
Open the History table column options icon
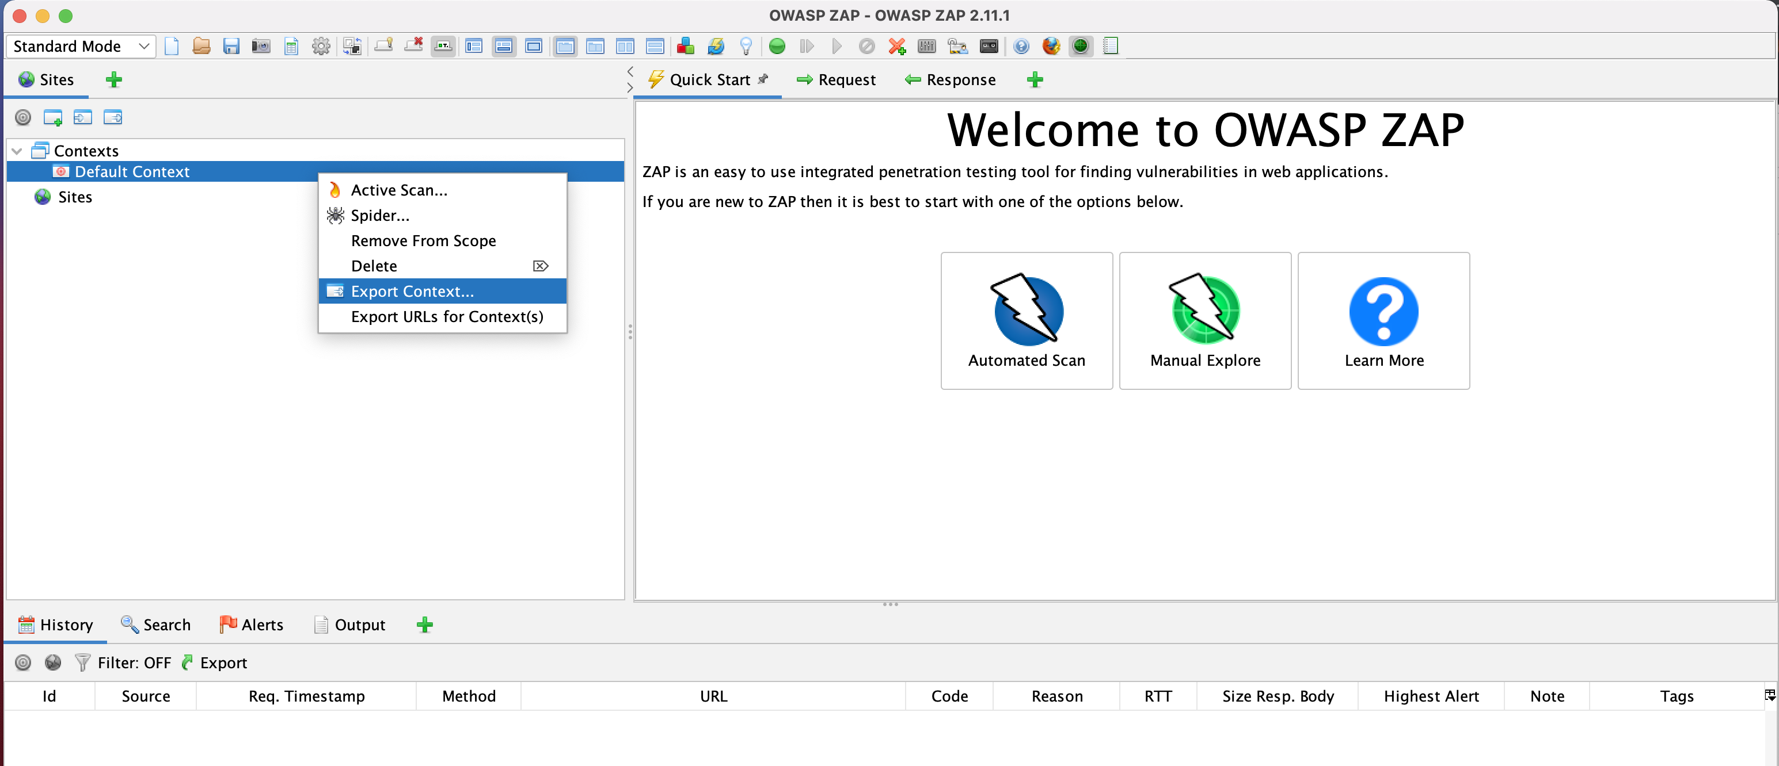[1770, 695]
